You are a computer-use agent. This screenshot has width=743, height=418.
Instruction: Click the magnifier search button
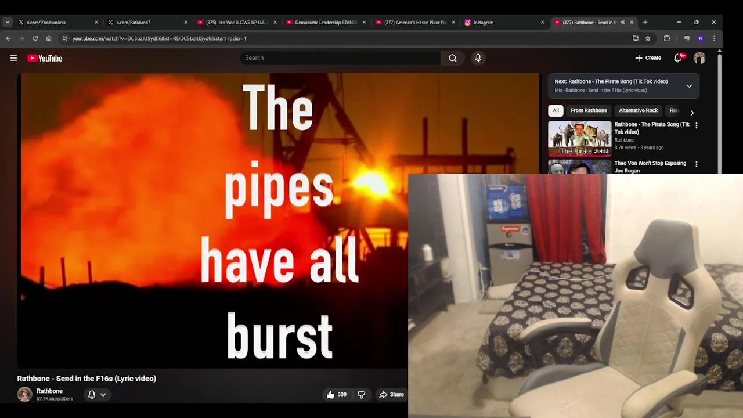(453, 58)
